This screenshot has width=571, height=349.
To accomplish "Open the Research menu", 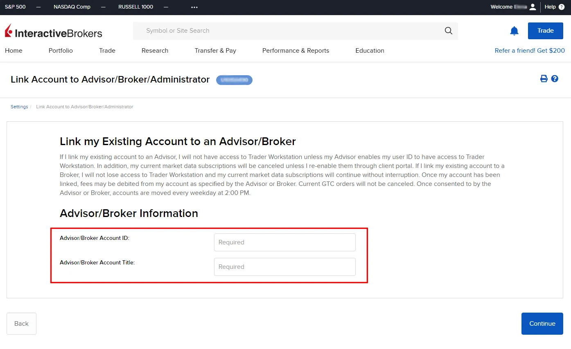I will (x=155, y=51).
